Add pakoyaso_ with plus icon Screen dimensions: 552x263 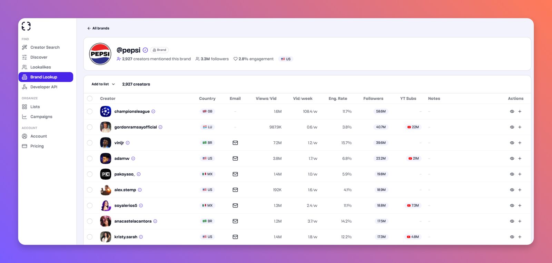[520, 174]
